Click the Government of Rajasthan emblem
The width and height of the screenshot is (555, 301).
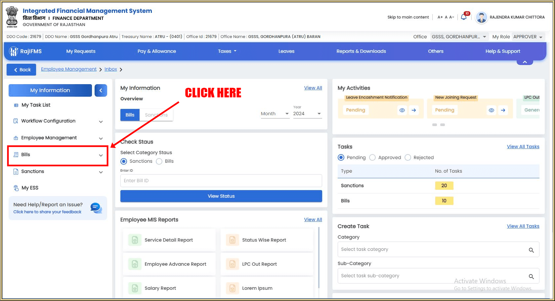tap(12, 17)
